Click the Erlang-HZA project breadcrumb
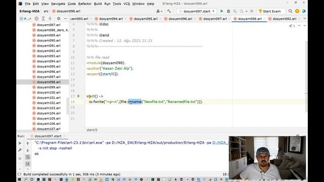 click(x=29, y=11)
